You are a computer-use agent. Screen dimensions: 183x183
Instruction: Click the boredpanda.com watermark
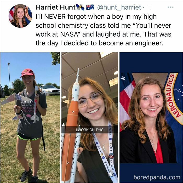[x=157, y=177]
